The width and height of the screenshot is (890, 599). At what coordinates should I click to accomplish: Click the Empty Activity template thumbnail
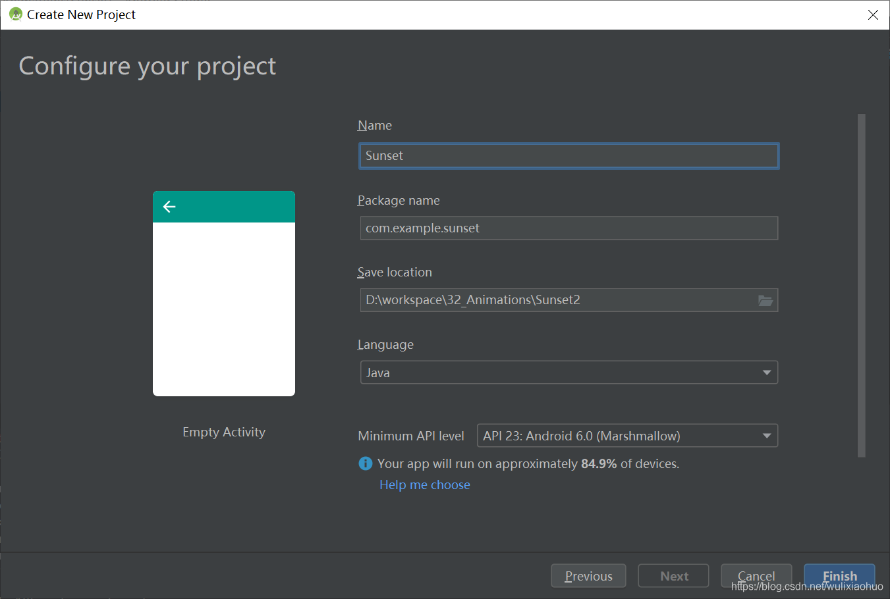224,294
